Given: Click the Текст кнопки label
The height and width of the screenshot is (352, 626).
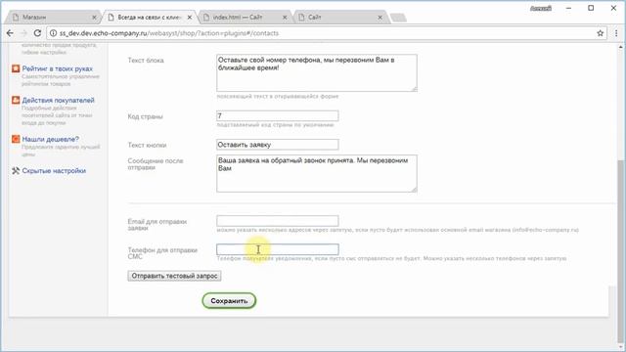Looking at the screenshot, I should 147,145.
